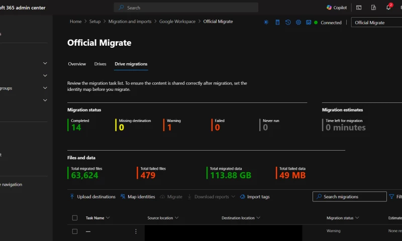The width and height of the screenshot is (402, 241).
Task: Click the Migrate cloud icon
Action: click(x=162, y=197)
